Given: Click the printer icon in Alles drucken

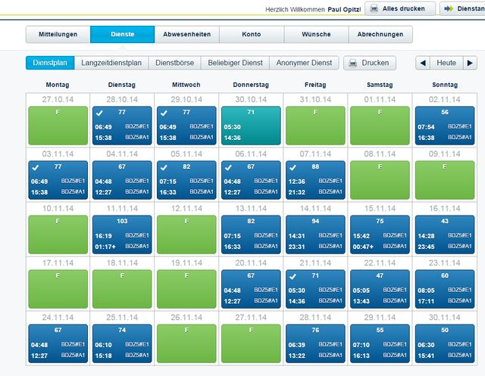Looking at the screenshot, I should pyautogui.click(x=374, y=8).
